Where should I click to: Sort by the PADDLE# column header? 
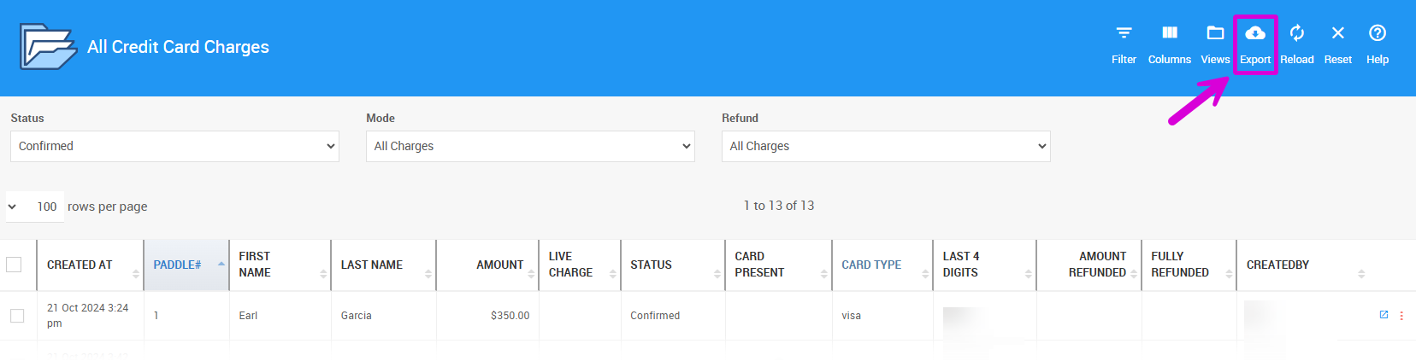coord(177,265)
